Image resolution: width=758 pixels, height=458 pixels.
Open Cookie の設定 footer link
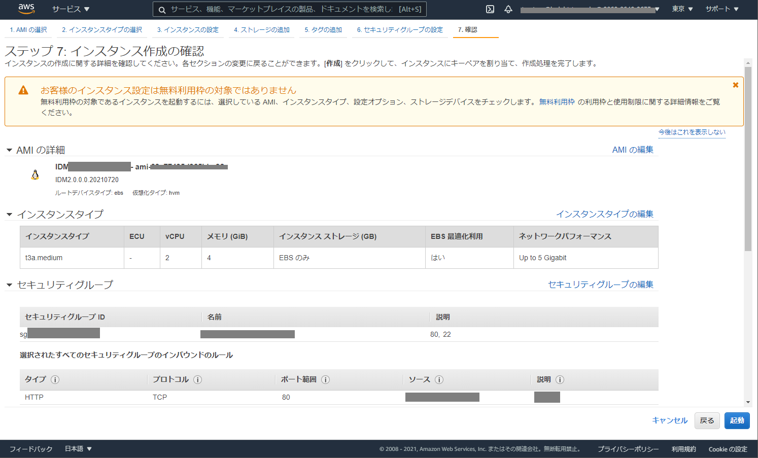[728, 449]
